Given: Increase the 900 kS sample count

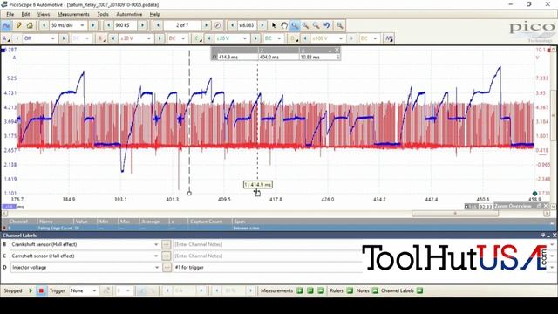Looking at the screenshot, I should (142, 25).
